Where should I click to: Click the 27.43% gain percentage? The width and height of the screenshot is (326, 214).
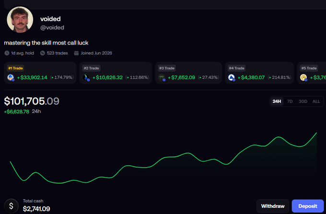209,78
